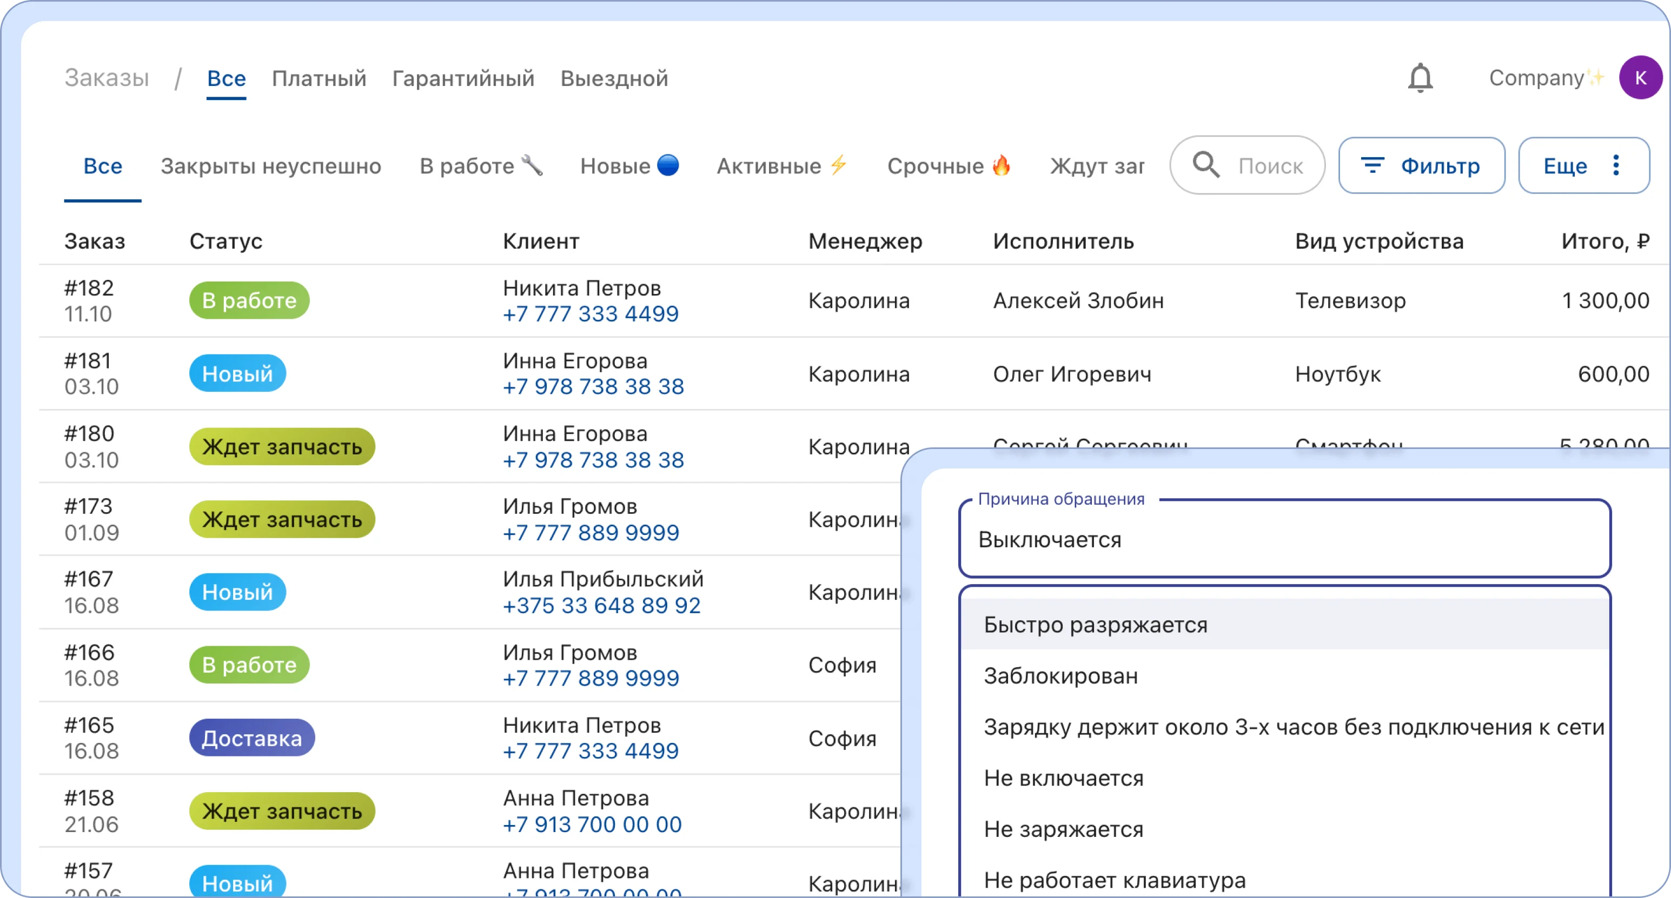The height and width of the screenshot is (898, 1671).
Task: Click client name Илья Прибыльский
Action: click(602, 579)
